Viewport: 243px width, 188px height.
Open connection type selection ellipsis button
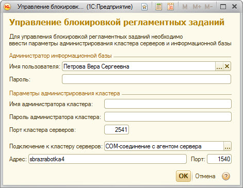point(228,146)
